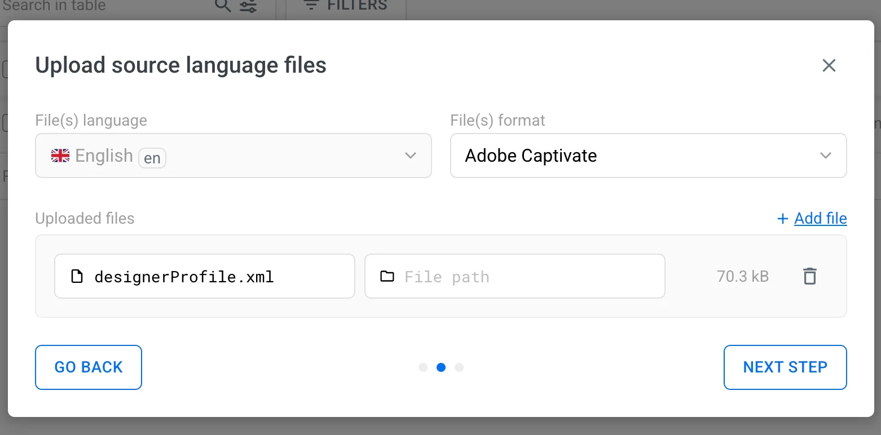Jump to the first step indicator dot
Image resolution: width=881 pixels, height=435 pixels.
(423, 367)
